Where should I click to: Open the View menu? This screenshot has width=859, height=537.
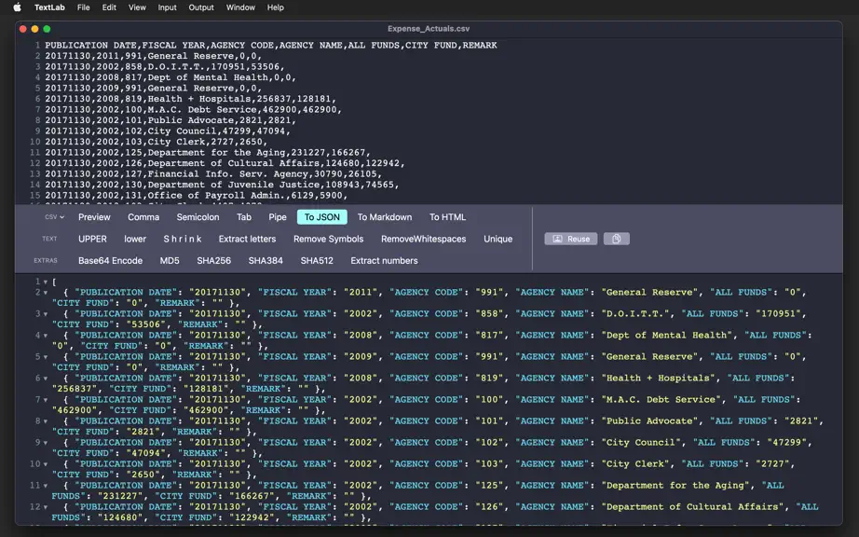[137, 7]
